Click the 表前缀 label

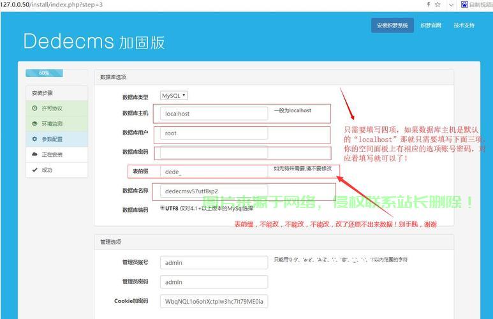140,171
